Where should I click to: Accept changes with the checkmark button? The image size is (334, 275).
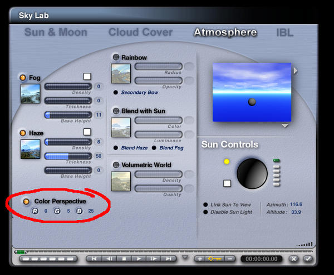[x=308, y=259]
